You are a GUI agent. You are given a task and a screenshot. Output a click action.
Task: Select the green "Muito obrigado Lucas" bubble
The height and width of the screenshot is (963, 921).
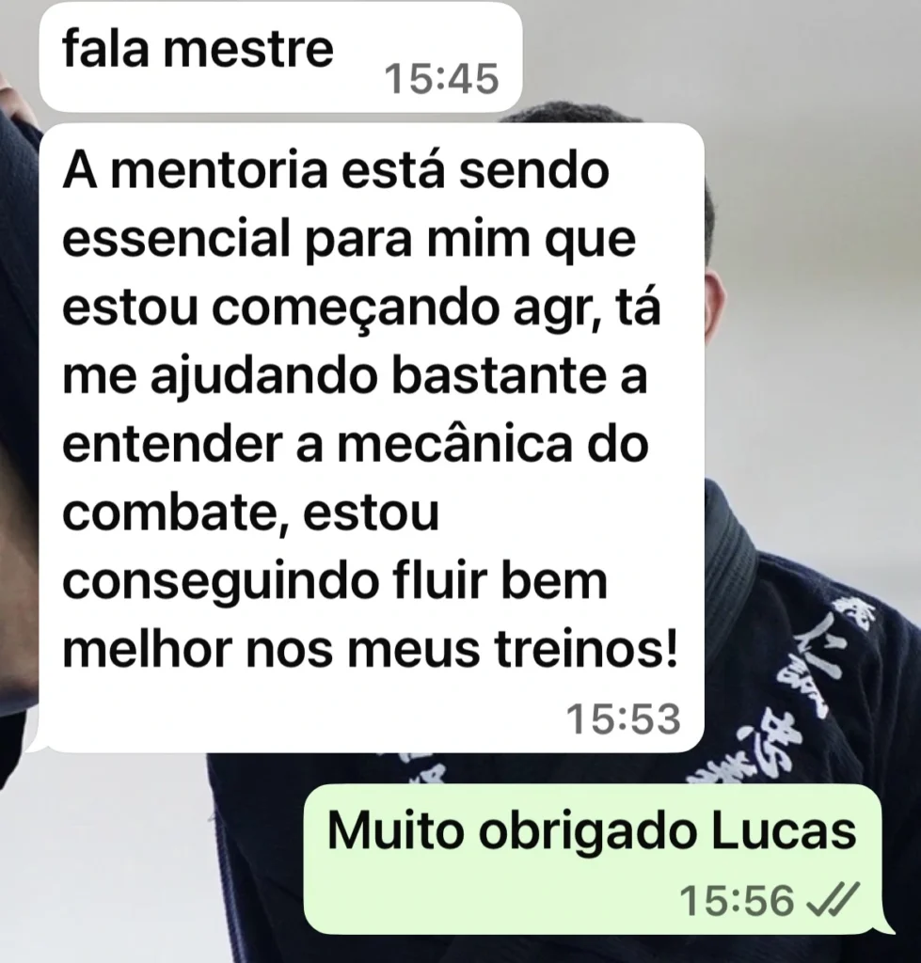tap(593, 859)
